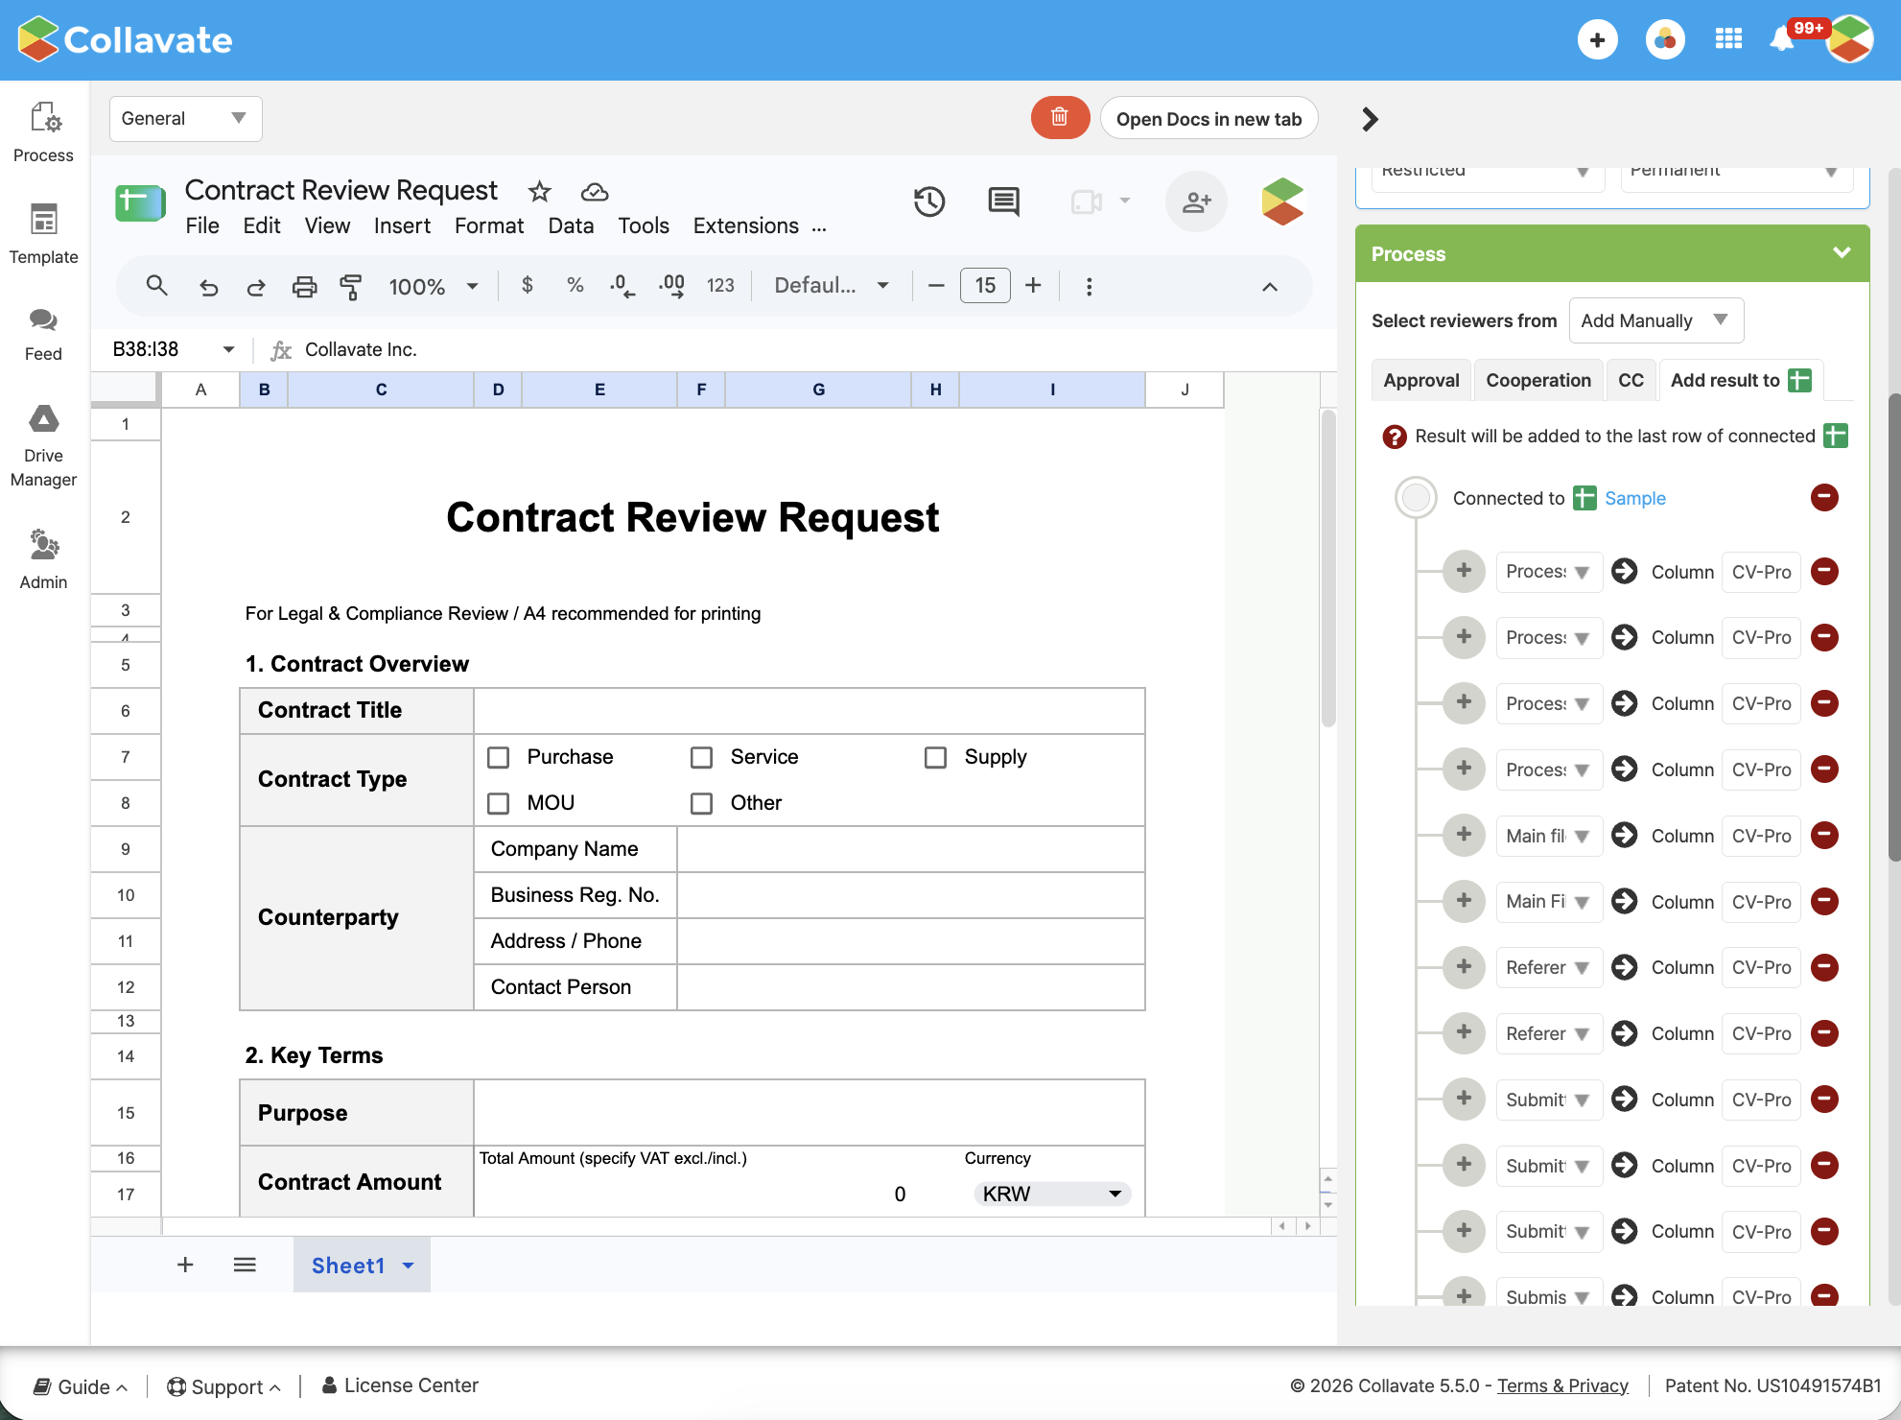This screenshot has height=1420, width=1901.
Task: Open the Data menu
Action: pos(571,225)
